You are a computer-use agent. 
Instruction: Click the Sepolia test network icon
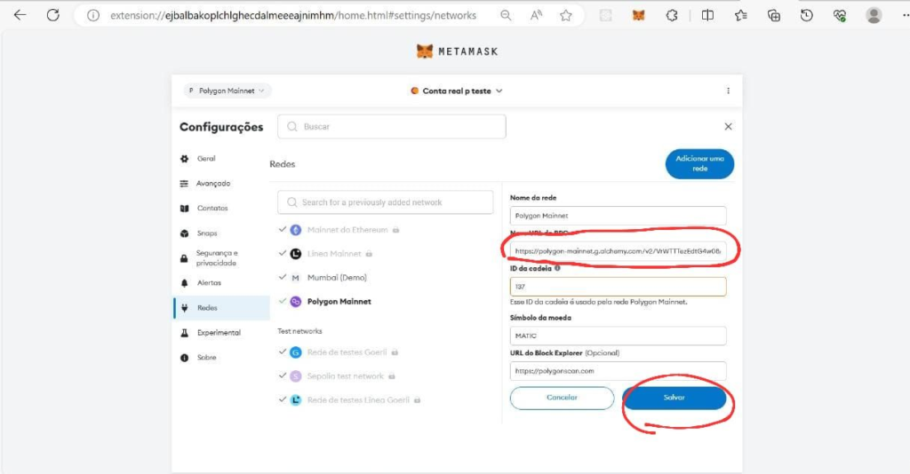pyautogui.click(x=295, y=376)
